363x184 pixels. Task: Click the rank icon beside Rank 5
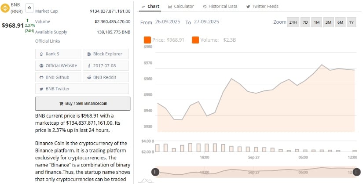coord(41,54)
